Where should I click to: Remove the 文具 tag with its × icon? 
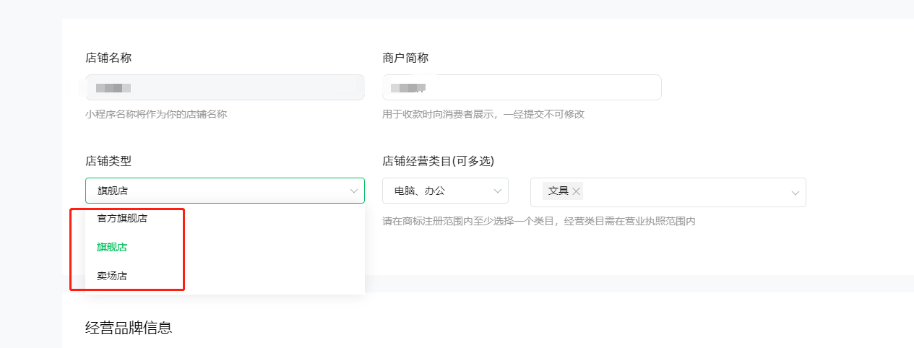tap(576, 191)
